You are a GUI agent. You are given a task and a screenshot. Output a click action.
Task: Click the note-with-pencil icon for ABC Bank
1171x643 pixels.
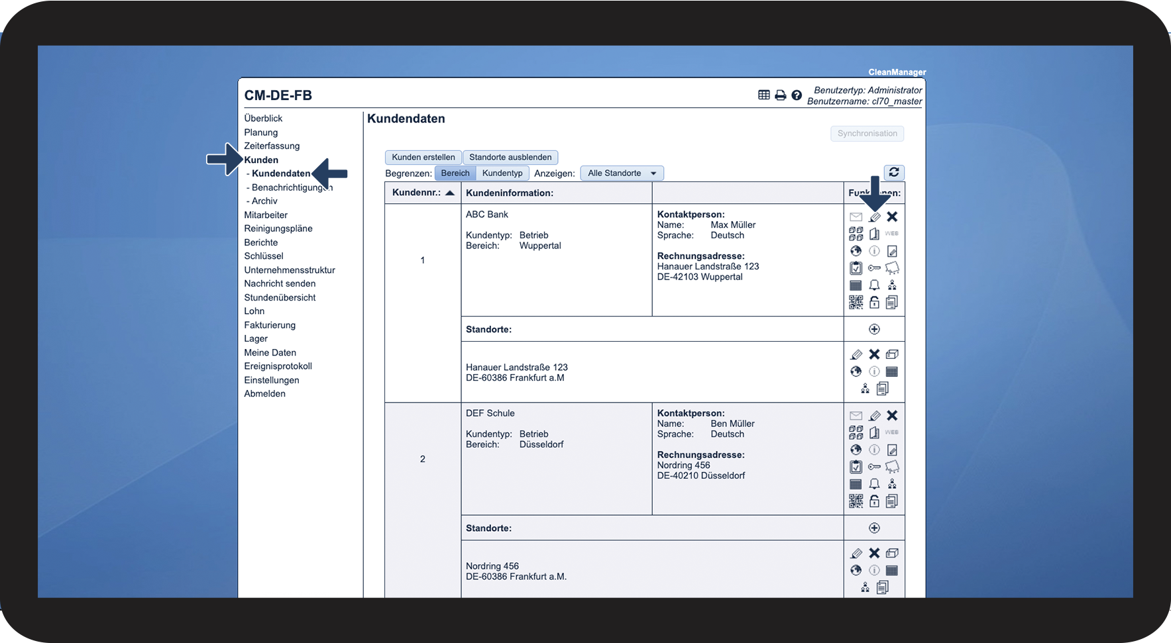point(892,251)
